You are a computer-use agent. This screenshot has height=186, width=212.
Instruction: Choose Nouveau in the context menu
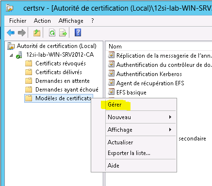(x=141, y=117)
